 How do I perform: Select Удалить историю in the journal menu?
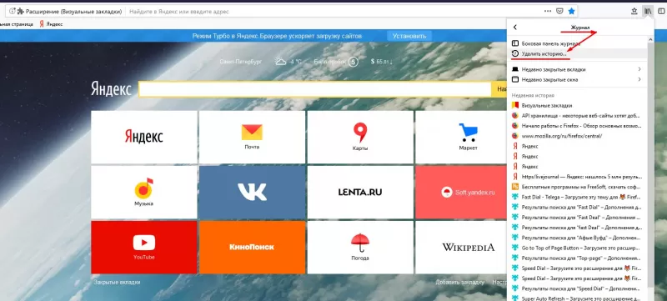pos(577,54)
